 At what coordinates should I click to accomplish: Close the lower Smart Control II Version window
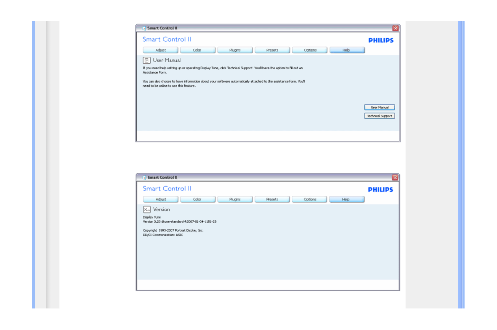pyautogui.click(x=395, y=178)
